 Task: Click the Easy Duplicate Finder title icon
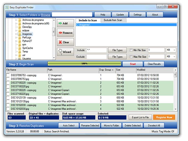coord(7,7)
